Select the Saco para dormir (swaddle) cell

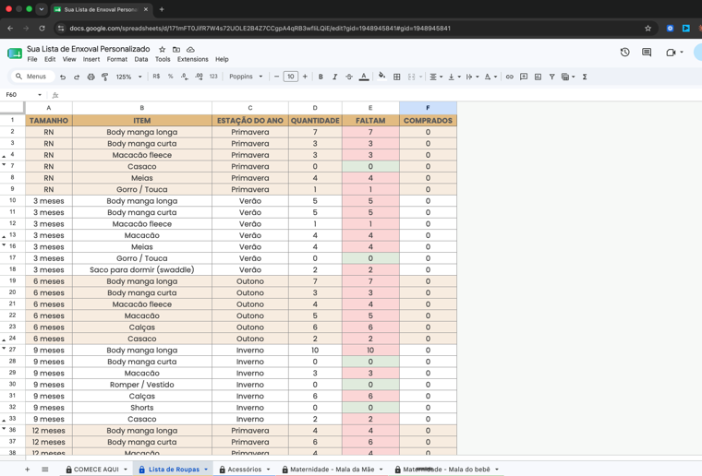(142, 270)
